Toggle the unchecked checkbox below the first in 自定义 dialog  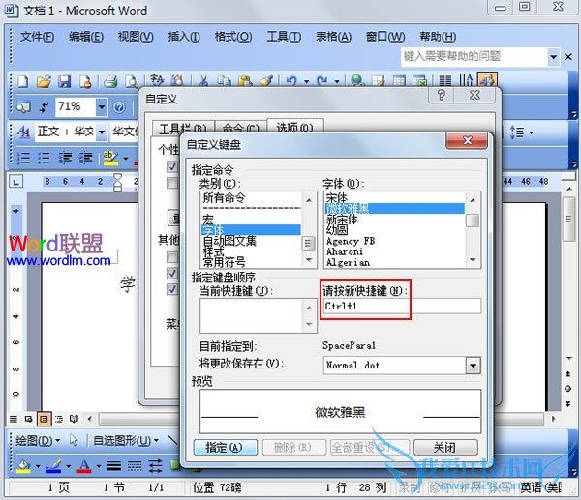(x=172, y=183)
